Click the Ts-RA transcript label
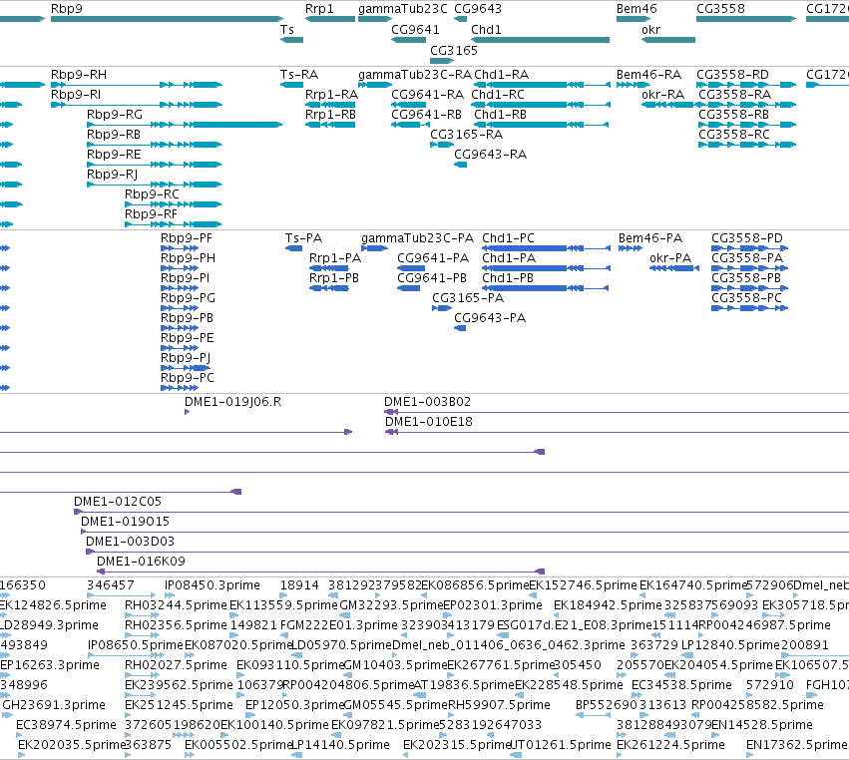 point(299,74)
